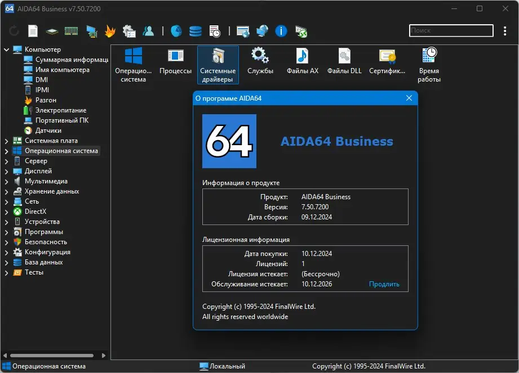
Task: Open the Службы gear icon
Action: [x=260, y=61]
